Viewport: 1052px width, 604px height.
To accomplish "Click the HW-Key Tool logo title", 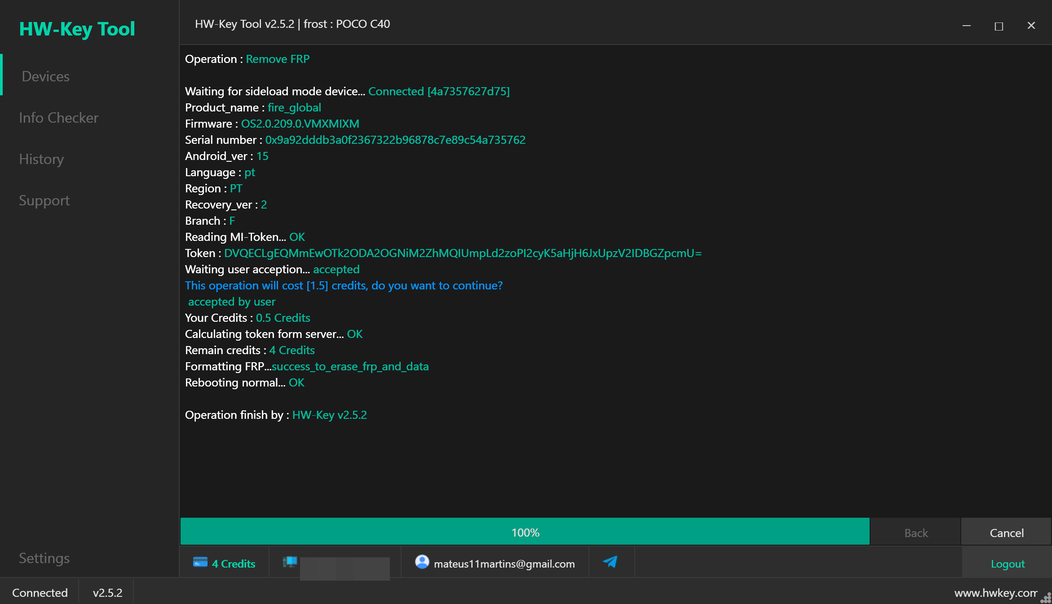I will (x=77, y=29).
